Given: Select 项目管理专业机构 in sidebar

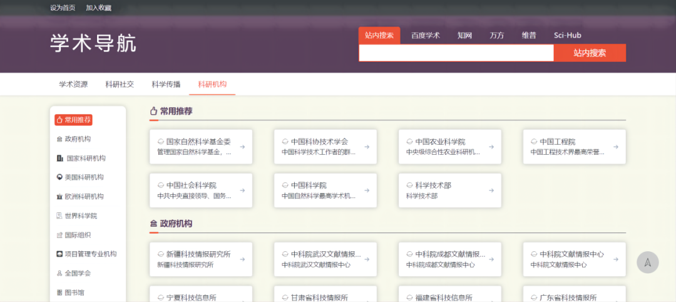Looking at the screenshot, I should (x=86, y=254).
